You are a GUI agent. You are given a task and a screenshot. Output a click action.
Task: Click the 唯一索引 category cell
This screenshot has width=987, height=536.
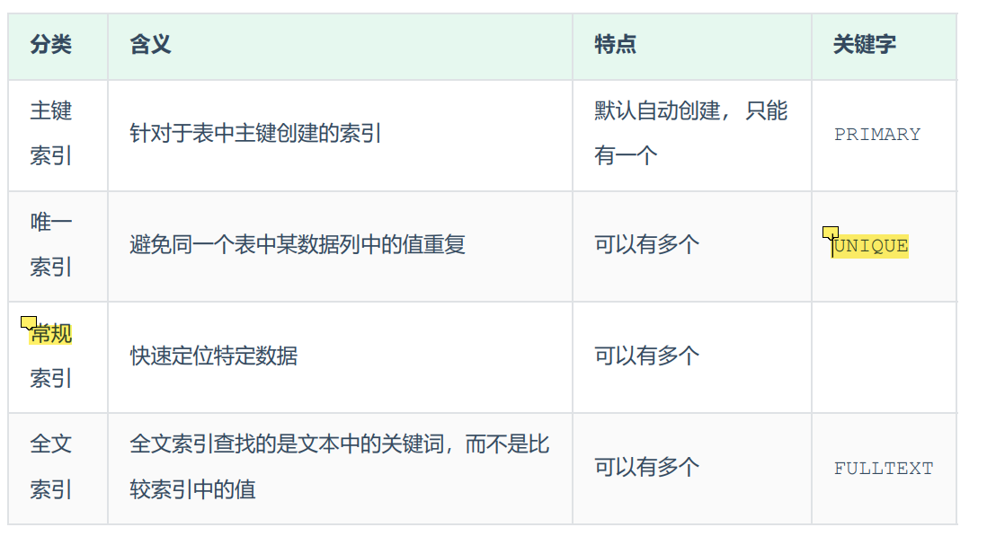point(51,245)
